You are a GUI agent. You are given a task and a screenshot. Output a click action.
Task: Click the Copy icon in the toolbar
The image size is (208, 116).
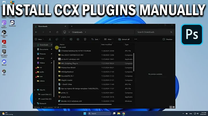[x=57, y=39]
